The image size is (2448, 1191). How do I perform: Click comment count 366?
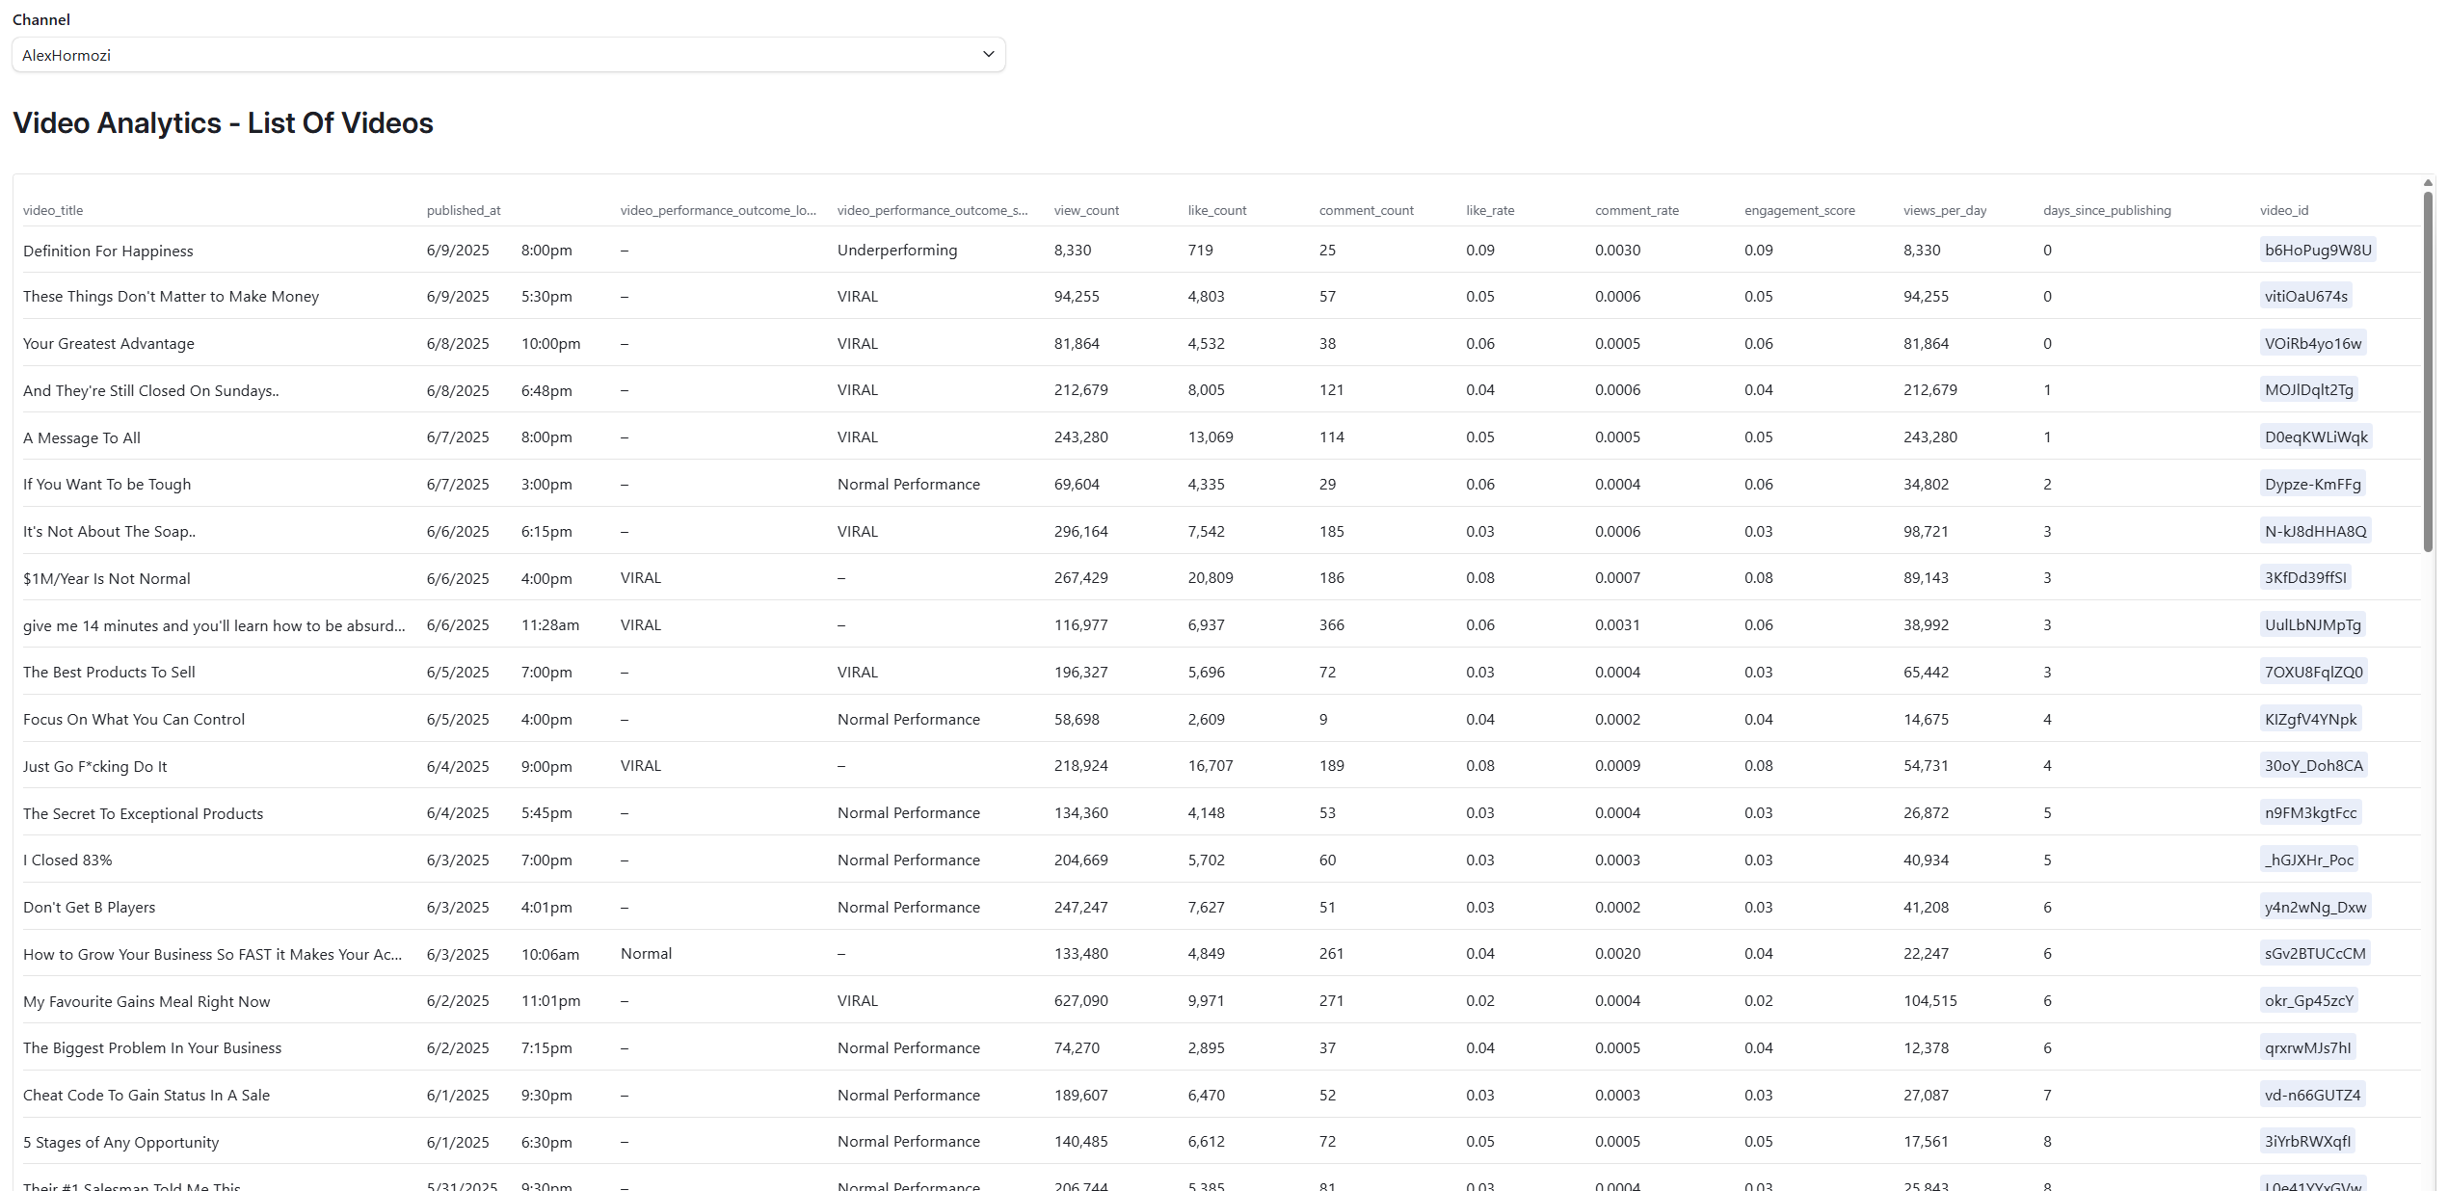(x=1332, y=624)
